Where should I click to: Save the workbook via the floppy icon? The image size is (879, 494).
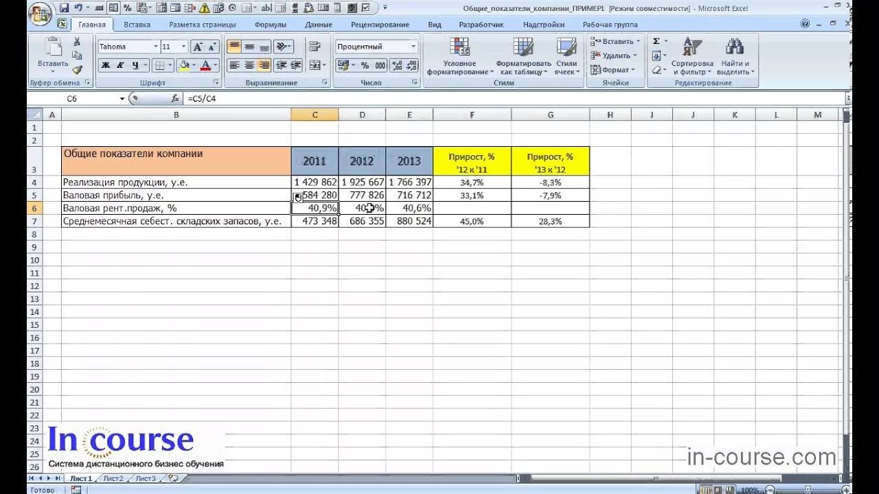click(64, 8)
